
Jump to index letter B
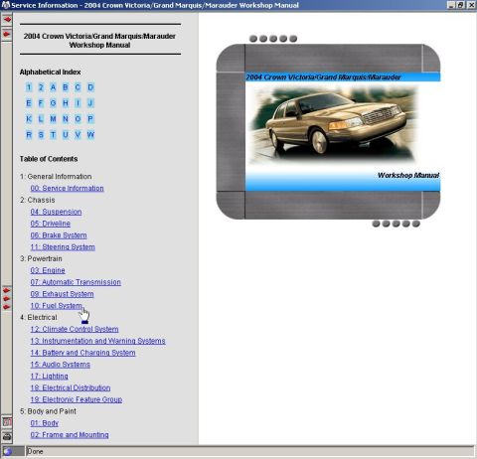tap(66, 87)
